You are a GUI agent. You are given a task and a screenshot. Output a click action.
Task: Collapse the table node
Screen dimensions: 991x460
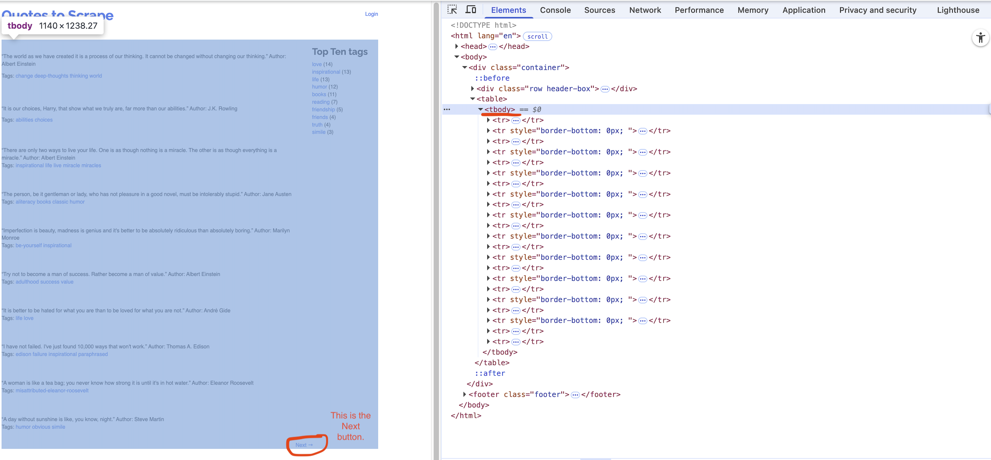[x=472, y=99]
